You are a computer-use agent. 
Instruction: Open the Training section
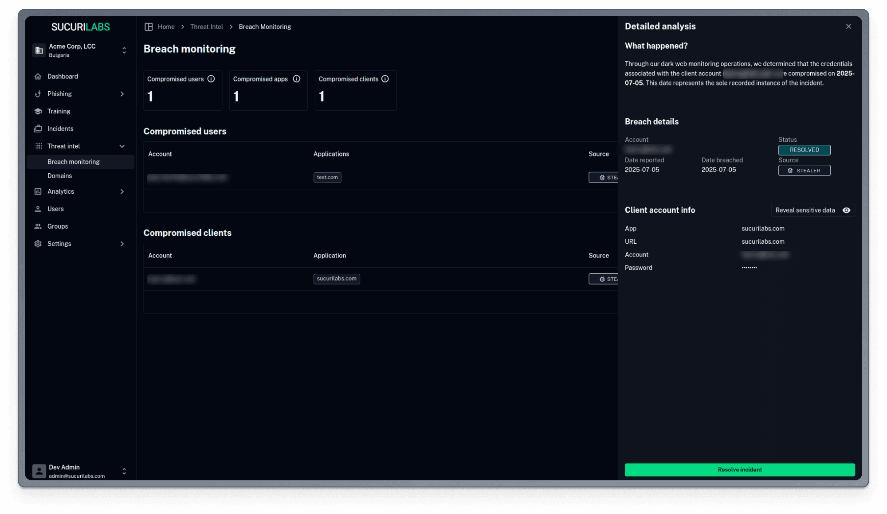59,111
